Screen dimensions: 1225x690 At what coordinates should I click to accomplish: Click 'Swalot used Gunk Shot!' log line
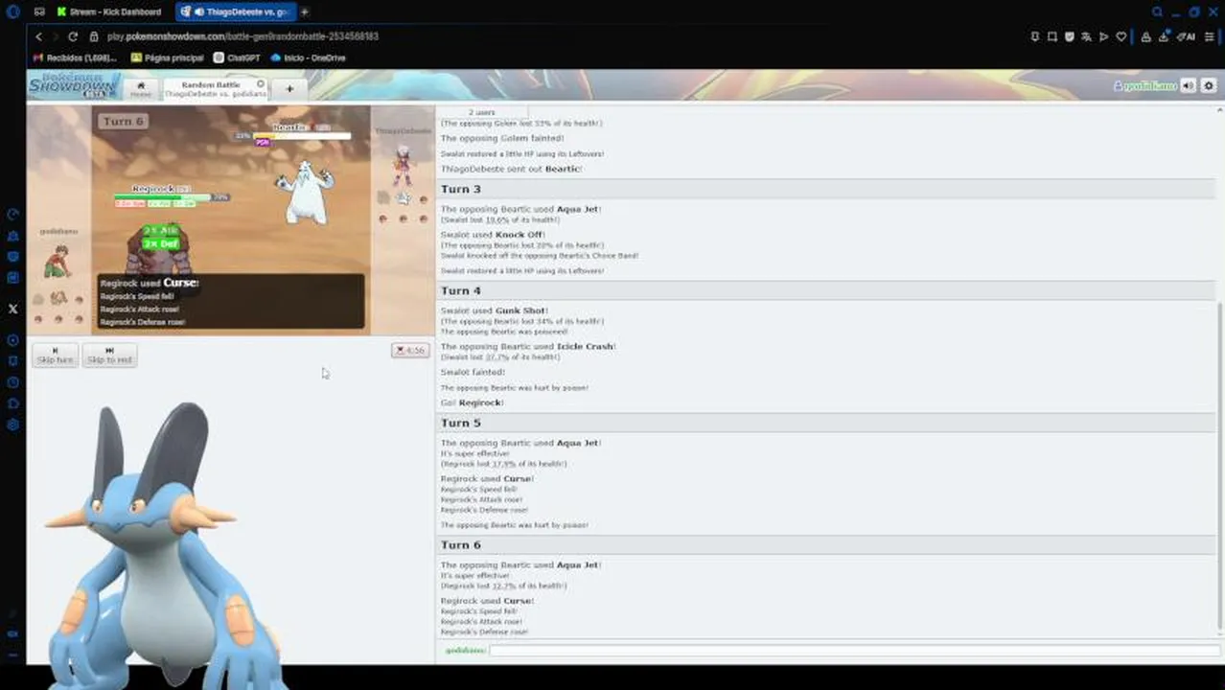(494, 310)
